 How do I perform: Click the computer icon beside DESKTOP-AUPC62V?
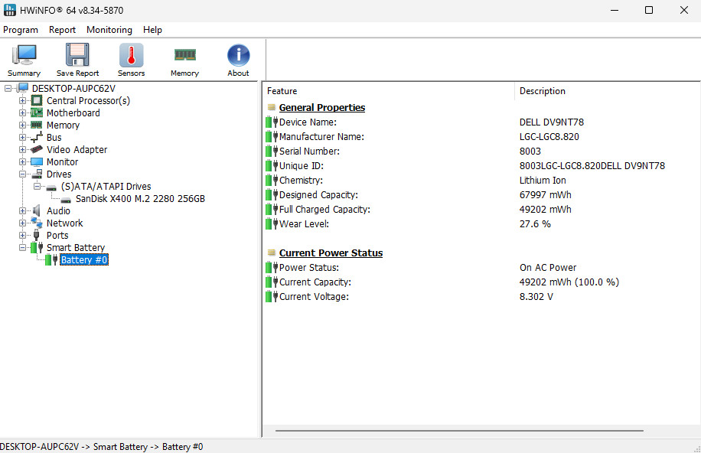tap(23, 88)
